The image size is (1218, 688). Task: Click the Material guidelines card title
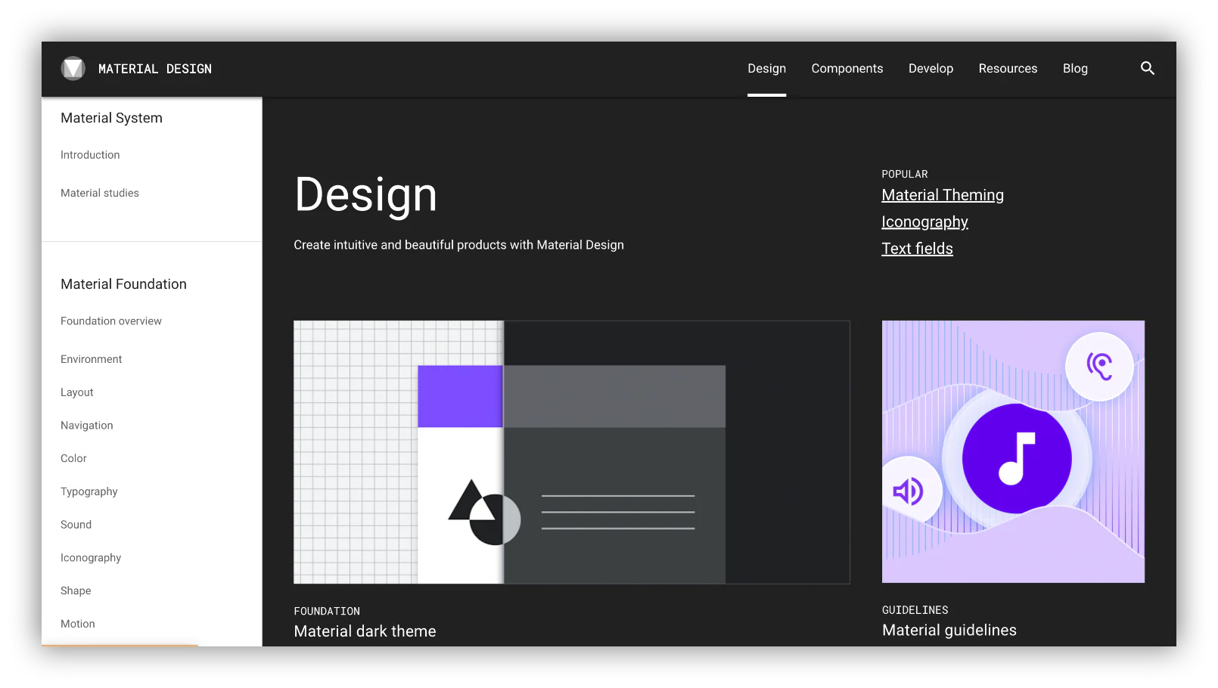(x=949, y=631)
